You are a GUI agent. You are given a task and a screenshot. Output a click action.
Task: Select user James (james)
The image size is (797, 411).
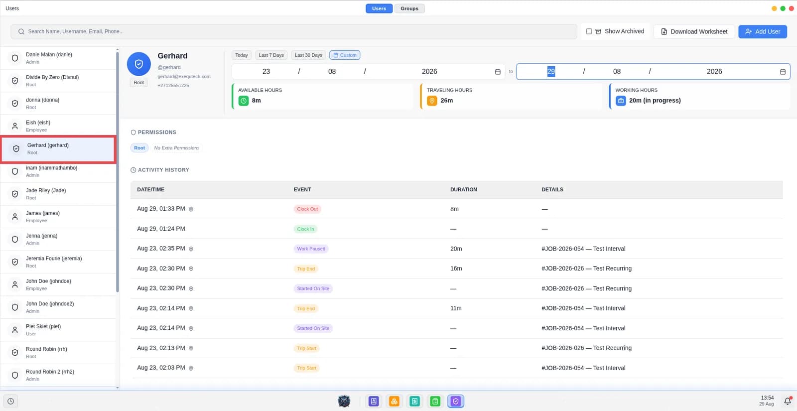click(x=58, y=217)
